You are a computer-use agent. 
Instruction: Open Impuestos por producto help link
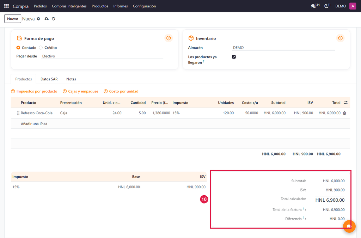point(34,91)
